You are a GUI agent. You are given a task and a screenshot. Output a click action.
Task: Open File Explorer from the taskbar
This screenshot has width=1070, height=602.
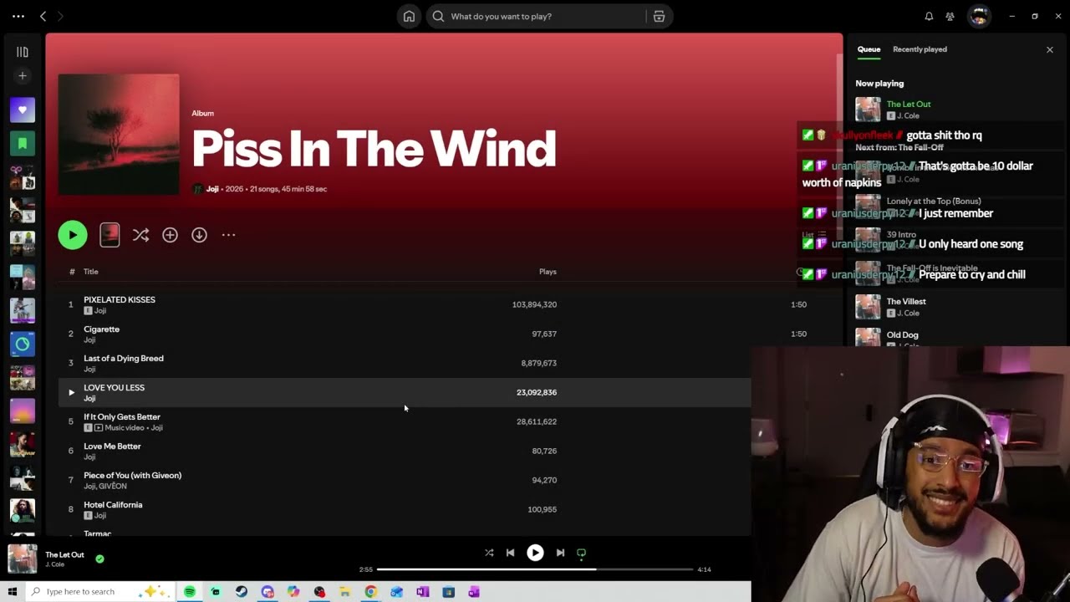point(344,592)
